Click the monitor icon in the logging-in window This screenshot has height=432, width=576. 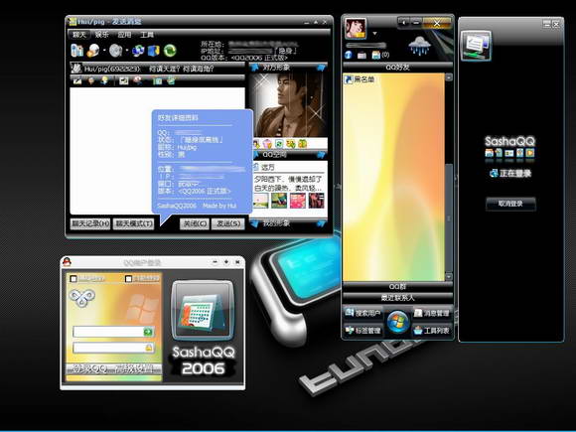pyautogui.click(x=476, y=46)
